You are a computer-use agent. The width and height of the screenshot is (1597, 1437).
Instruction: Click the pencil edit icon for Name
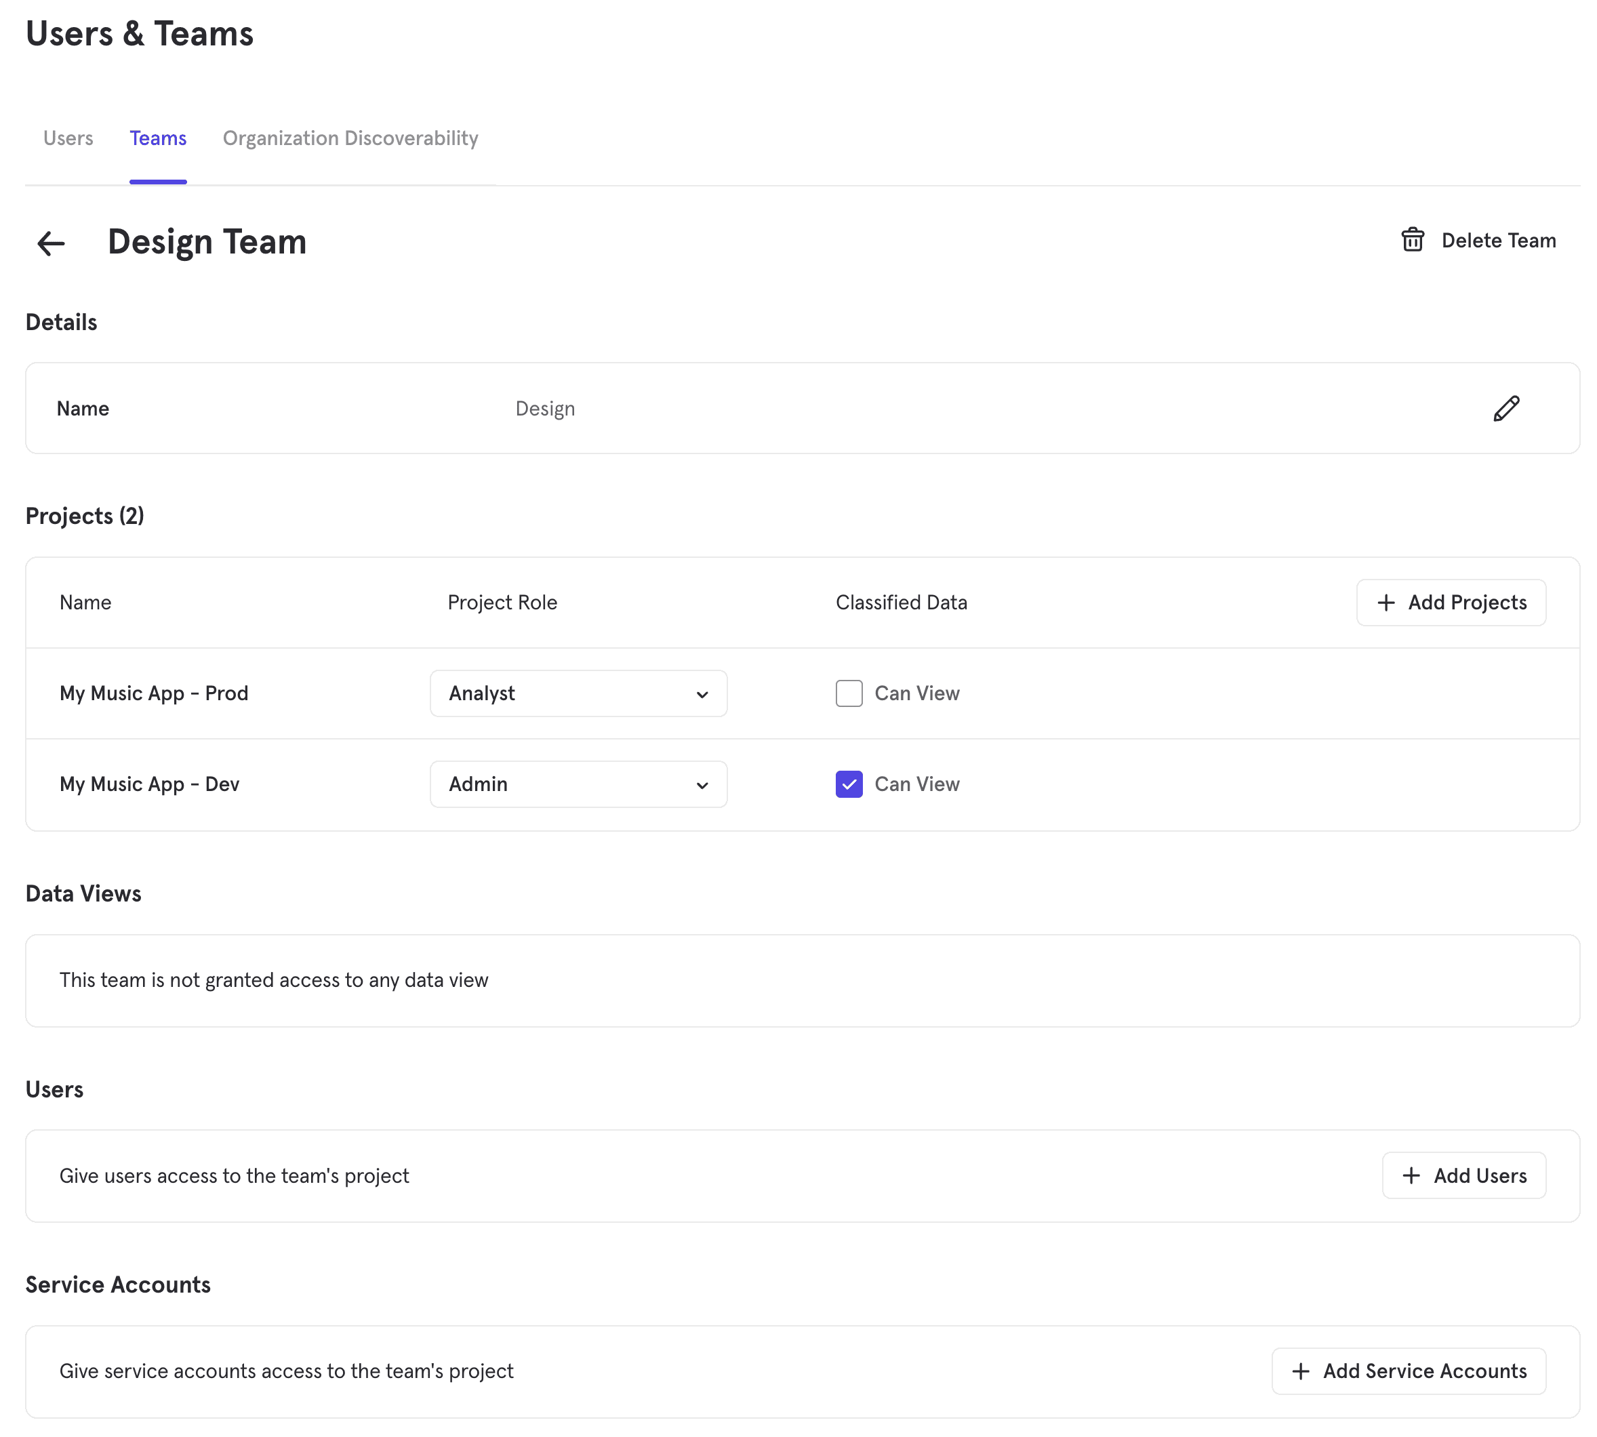[x=1505, y=408]
